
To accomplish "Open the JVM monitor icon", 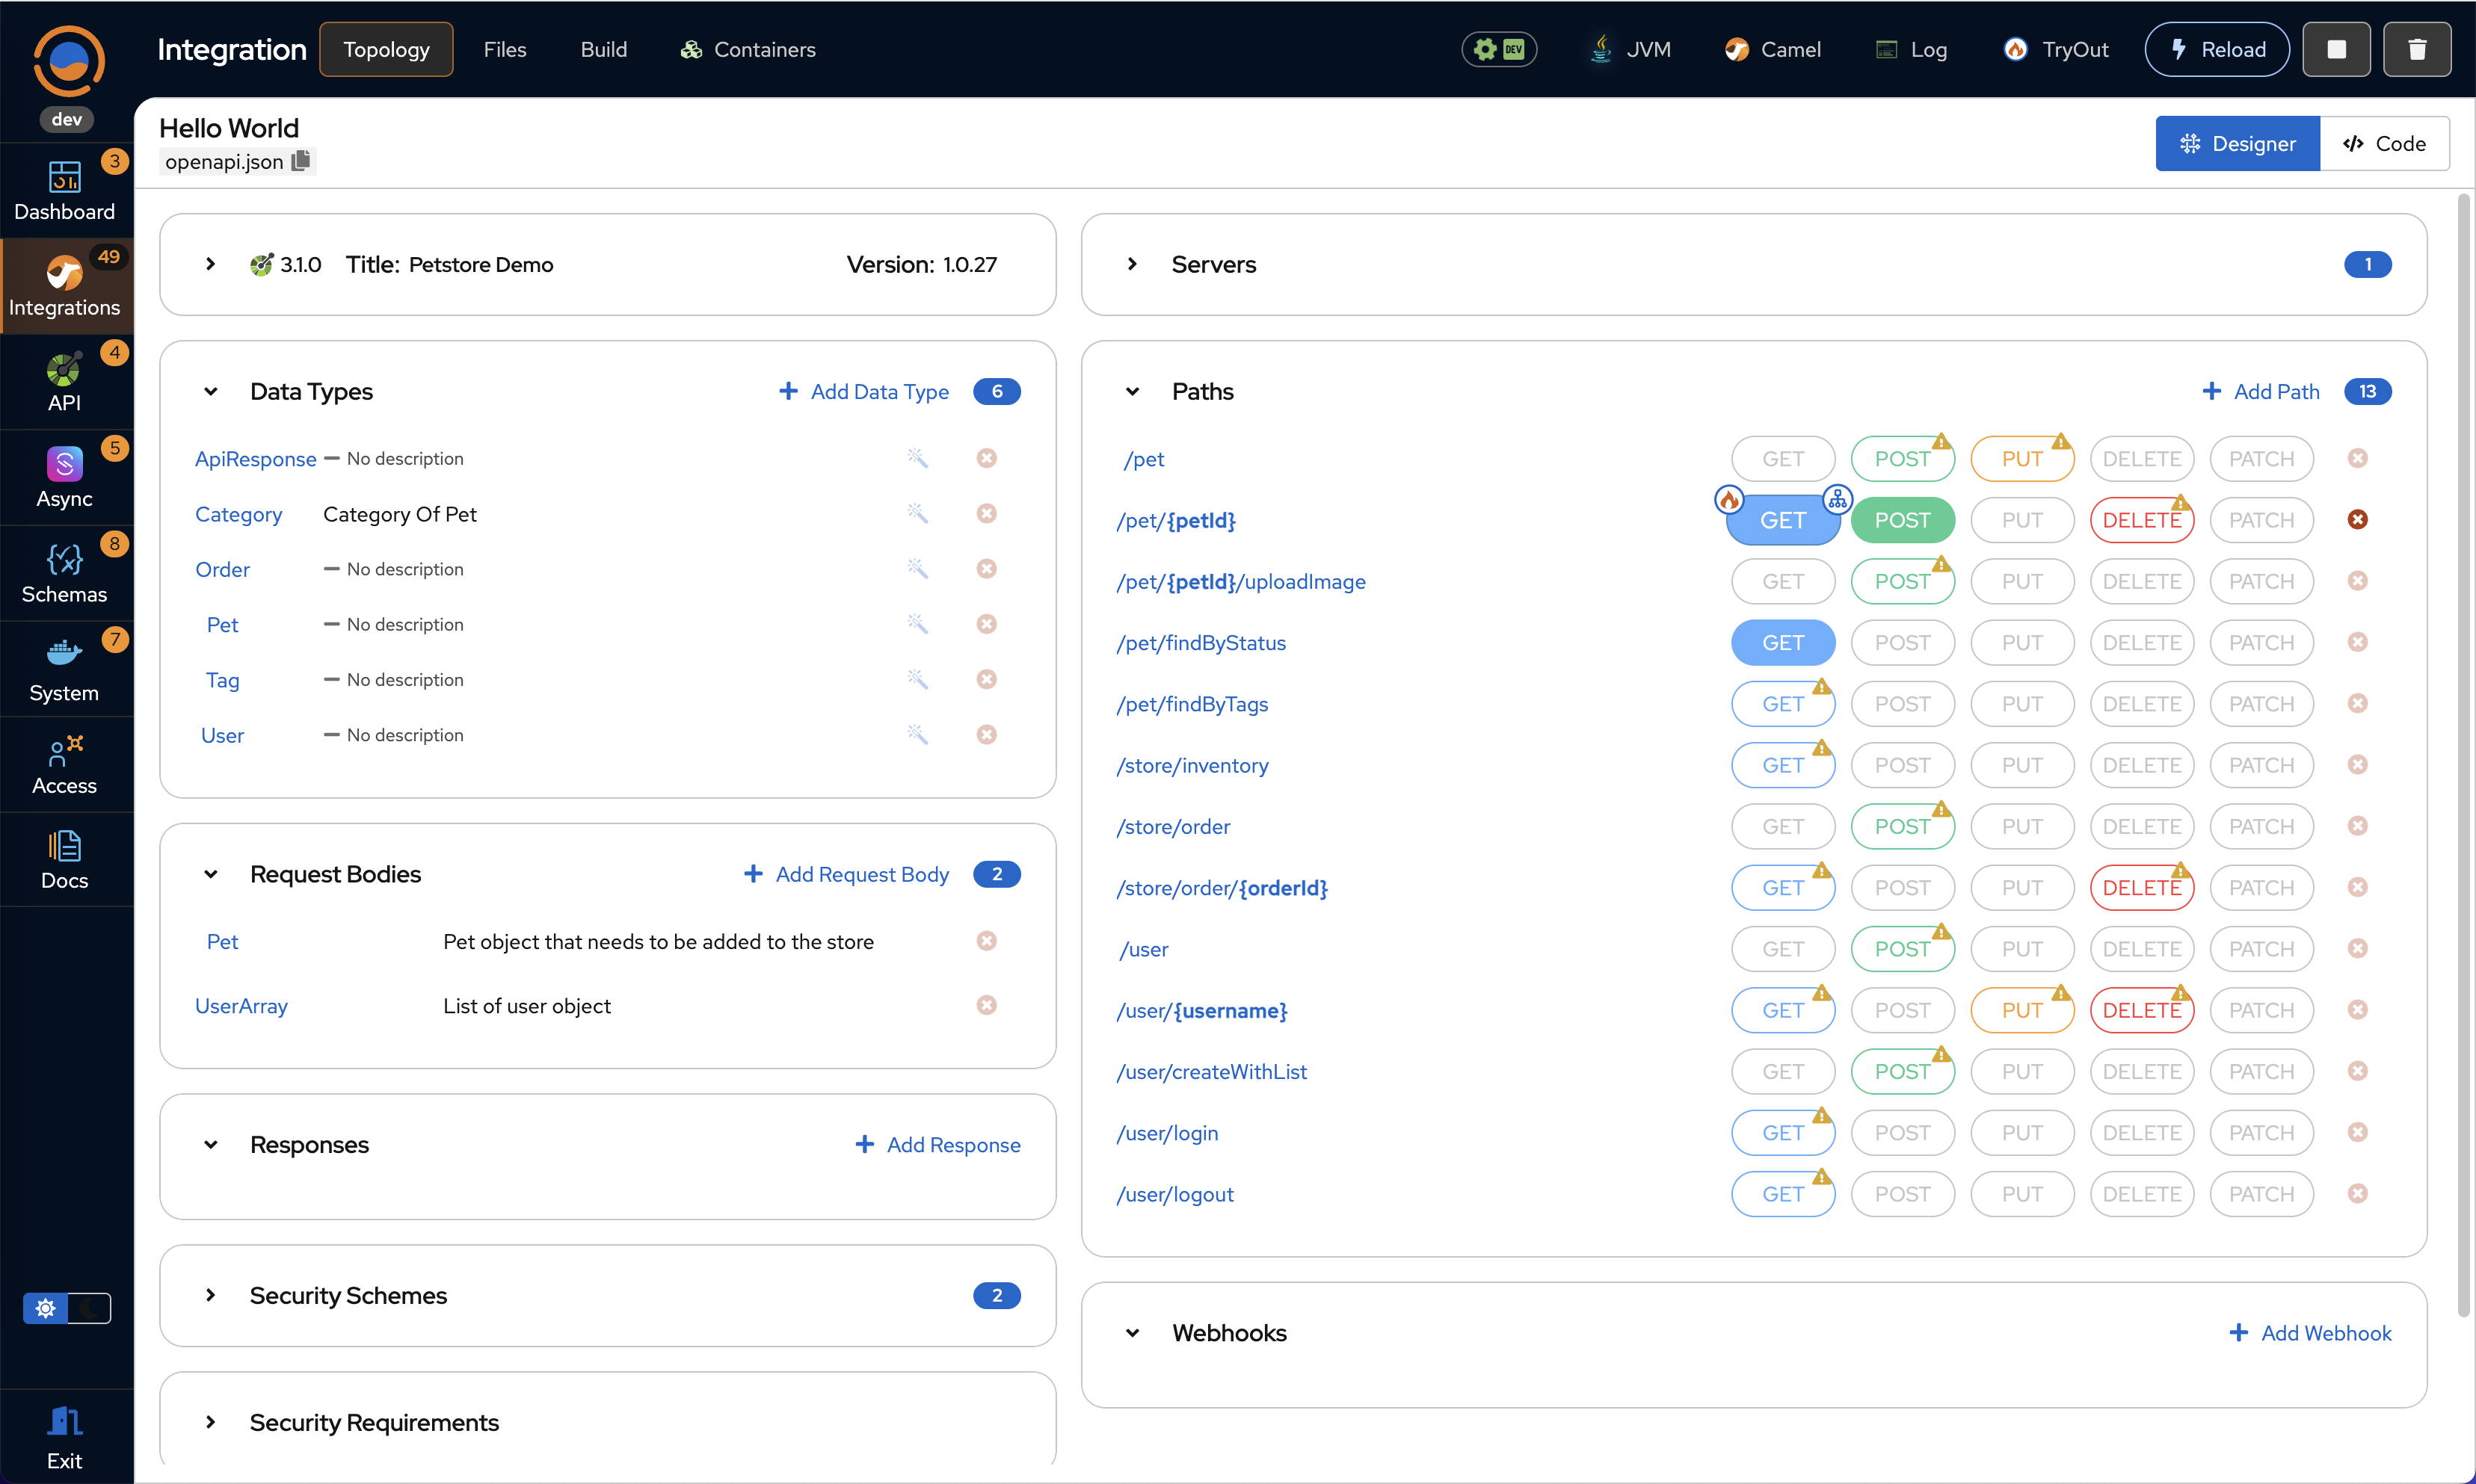I will 1601,48.
